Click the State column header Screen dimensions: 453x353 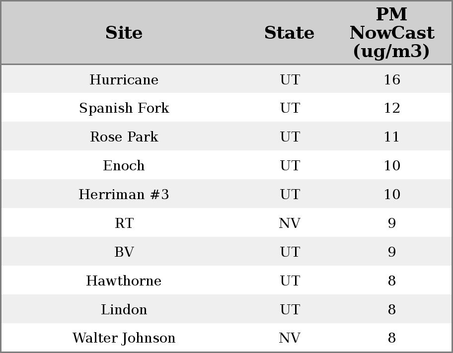289,33
